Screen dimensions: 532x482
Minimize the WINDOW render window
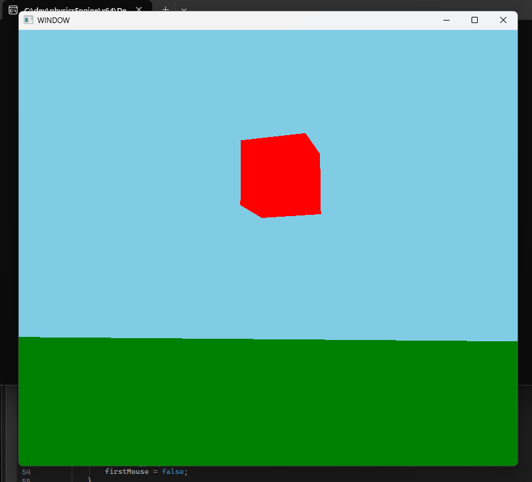(446, 20)
